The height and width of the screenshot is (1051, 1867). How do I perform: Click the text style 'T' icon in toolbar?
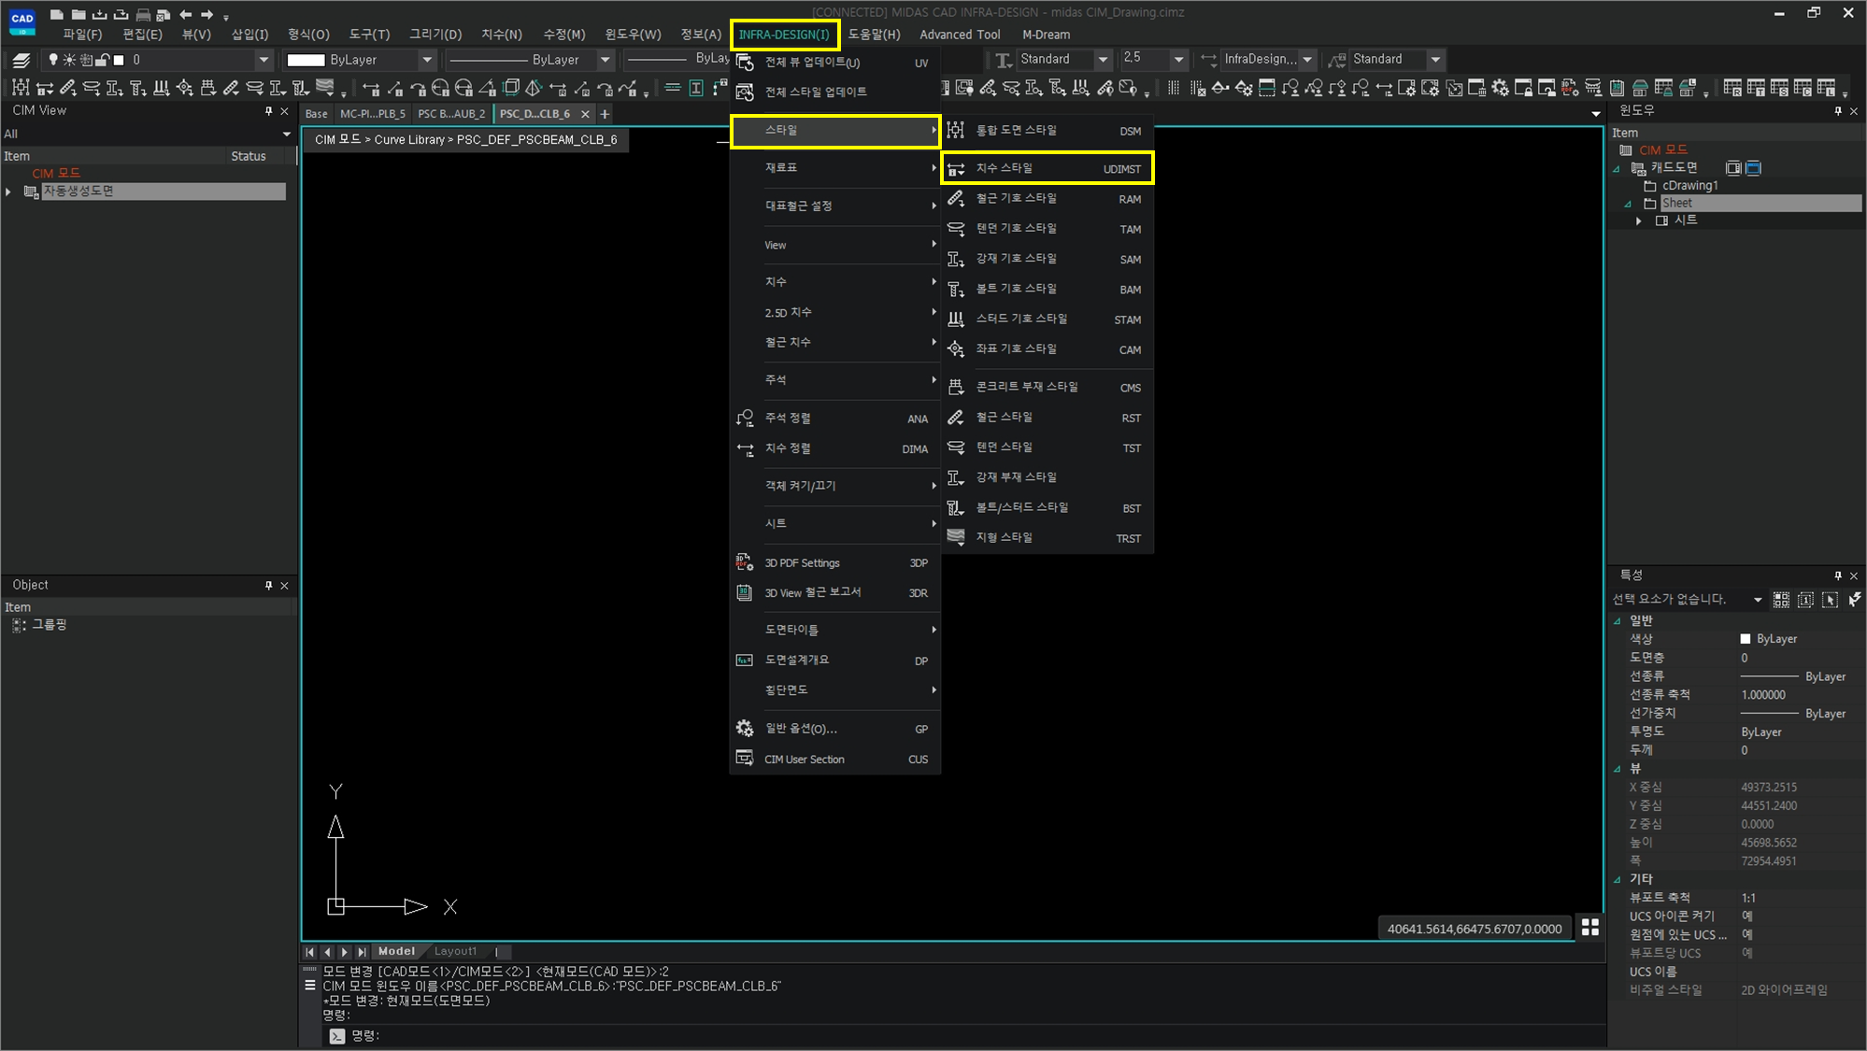click(x=1003, y=60)
